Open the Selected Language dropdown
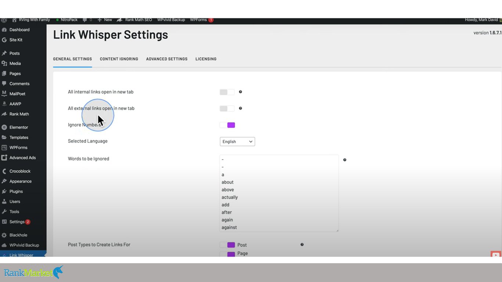Viewport: 502px width, 282px height. click(x=237, y=142)
